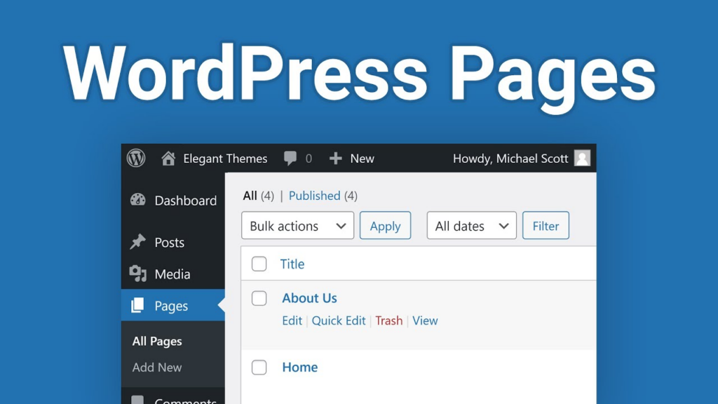Open Posts using the pushpin icon
The image size is (718, 404).
139,242
